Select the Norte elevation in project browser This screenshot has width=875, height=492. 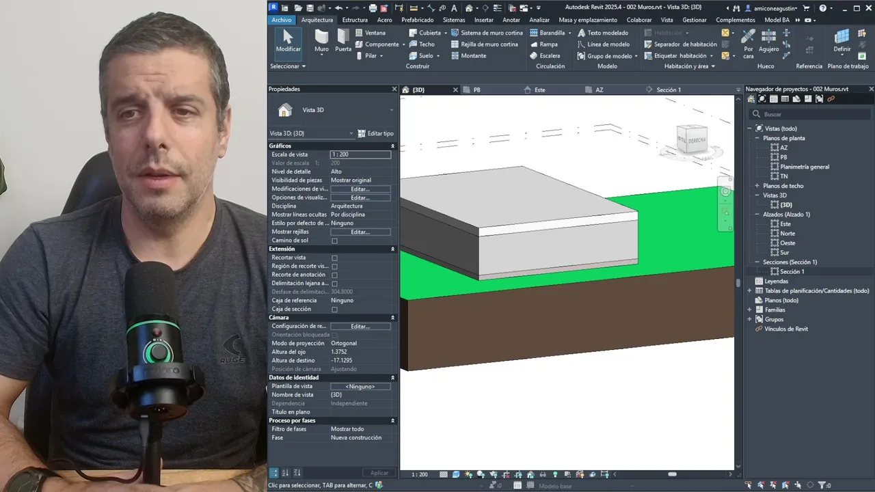coord(787,234)
